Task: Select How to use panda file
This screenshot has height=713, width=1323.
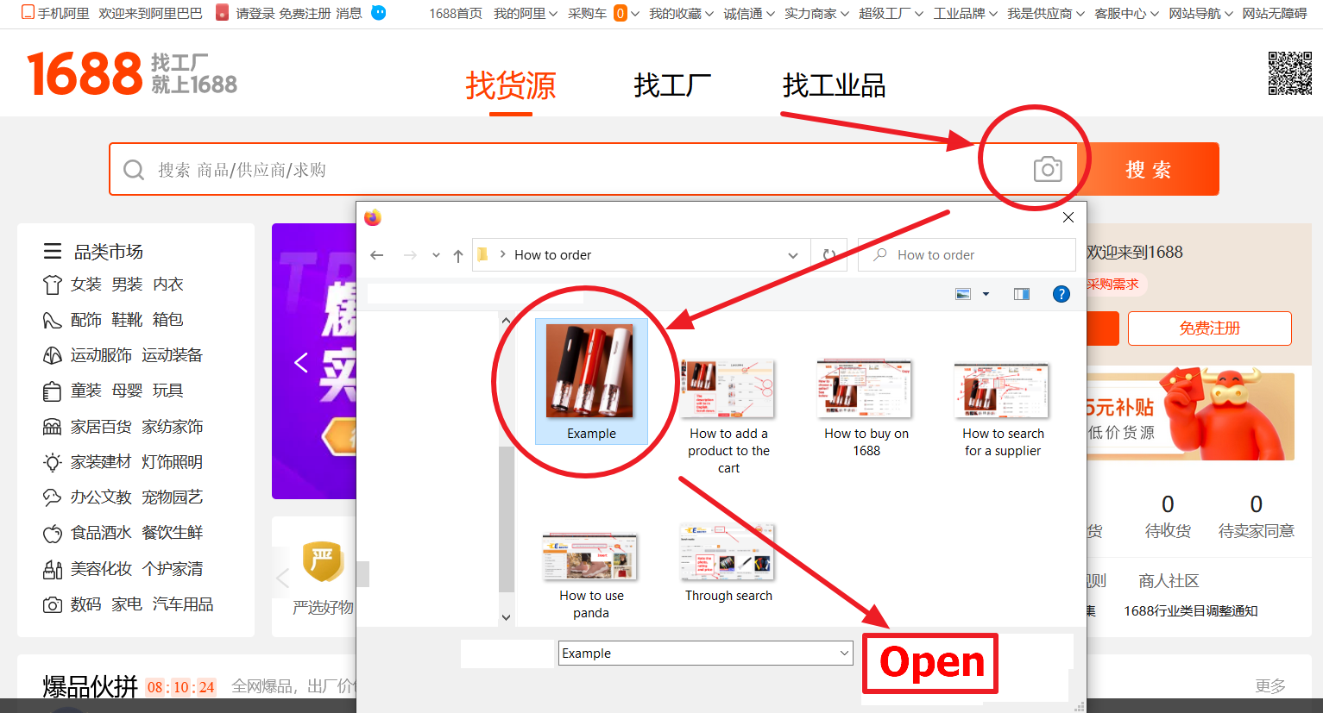Action: pyautogui.click(x=591, y=575)
